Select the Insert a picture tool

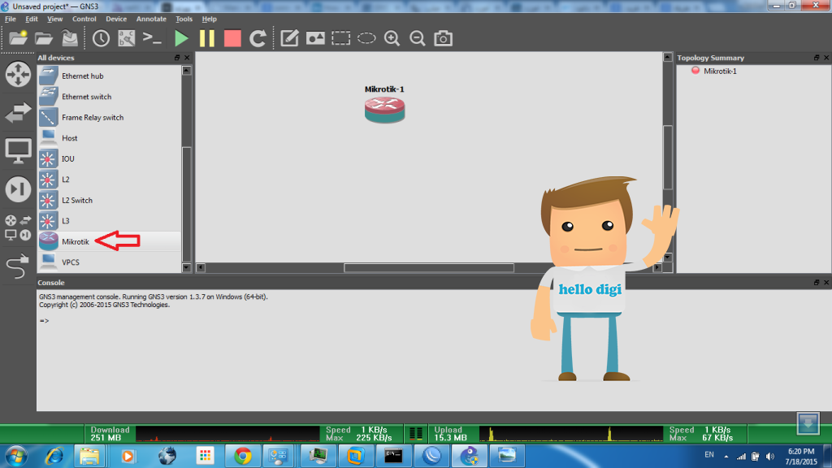coord(315,38)
